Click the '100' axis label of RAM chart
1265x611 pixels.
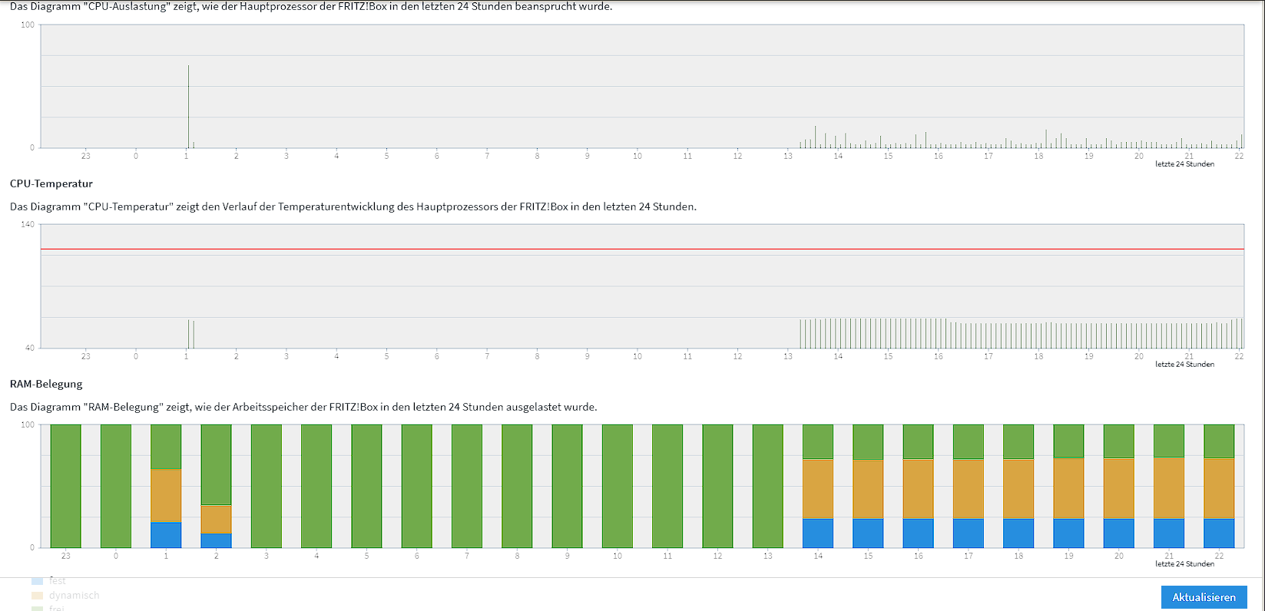coord(28,424)
